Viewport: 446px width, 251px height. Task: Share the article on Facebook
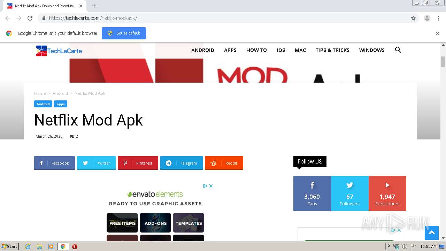pos(54,163)
